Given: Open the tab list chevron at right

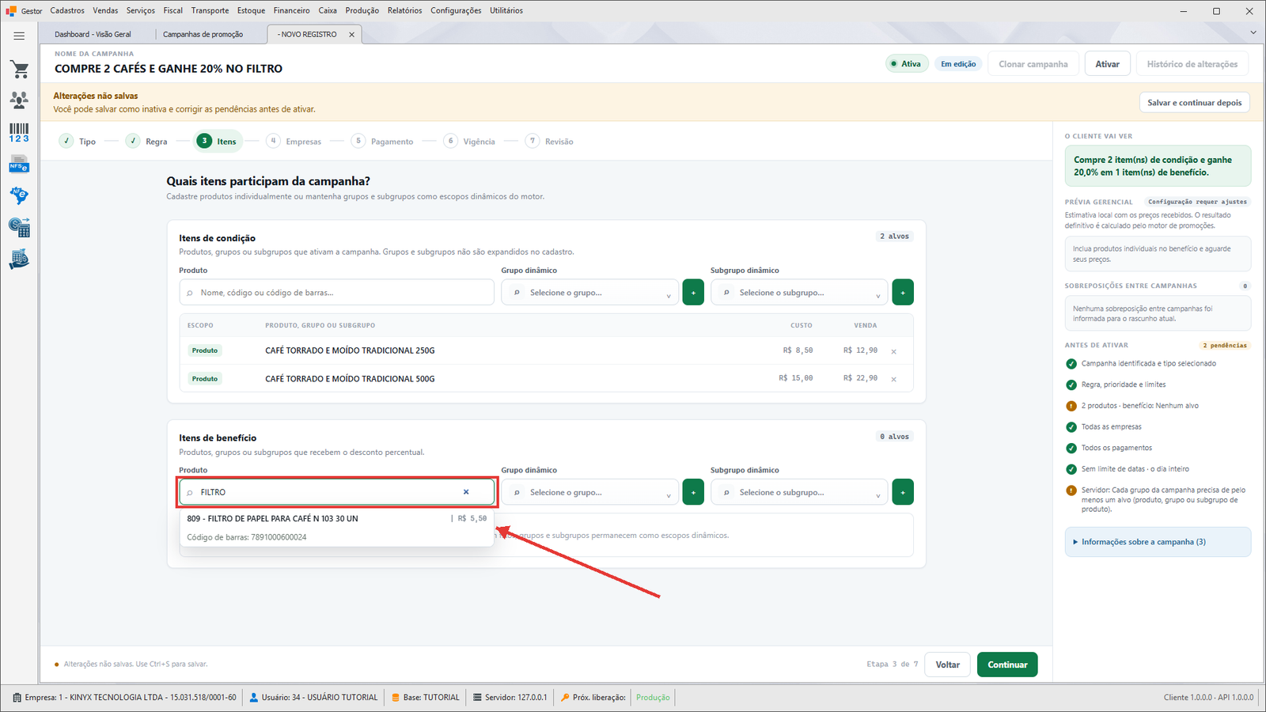Looking at the screenshot, I should (1253, 32).
